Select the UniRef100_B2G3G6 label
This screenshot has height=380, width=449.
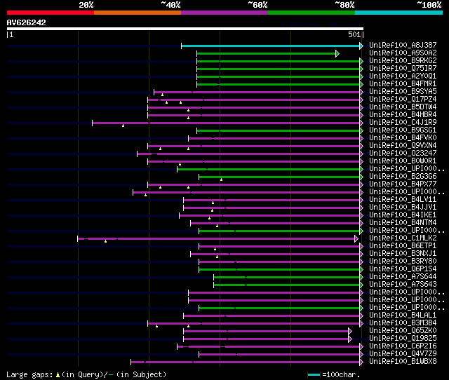click(403, 177)
